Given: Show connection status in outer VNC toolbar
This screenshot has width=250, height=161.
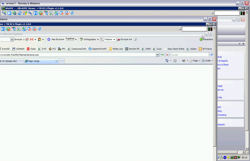Looking at the screenshot, I should click(35, 13).
